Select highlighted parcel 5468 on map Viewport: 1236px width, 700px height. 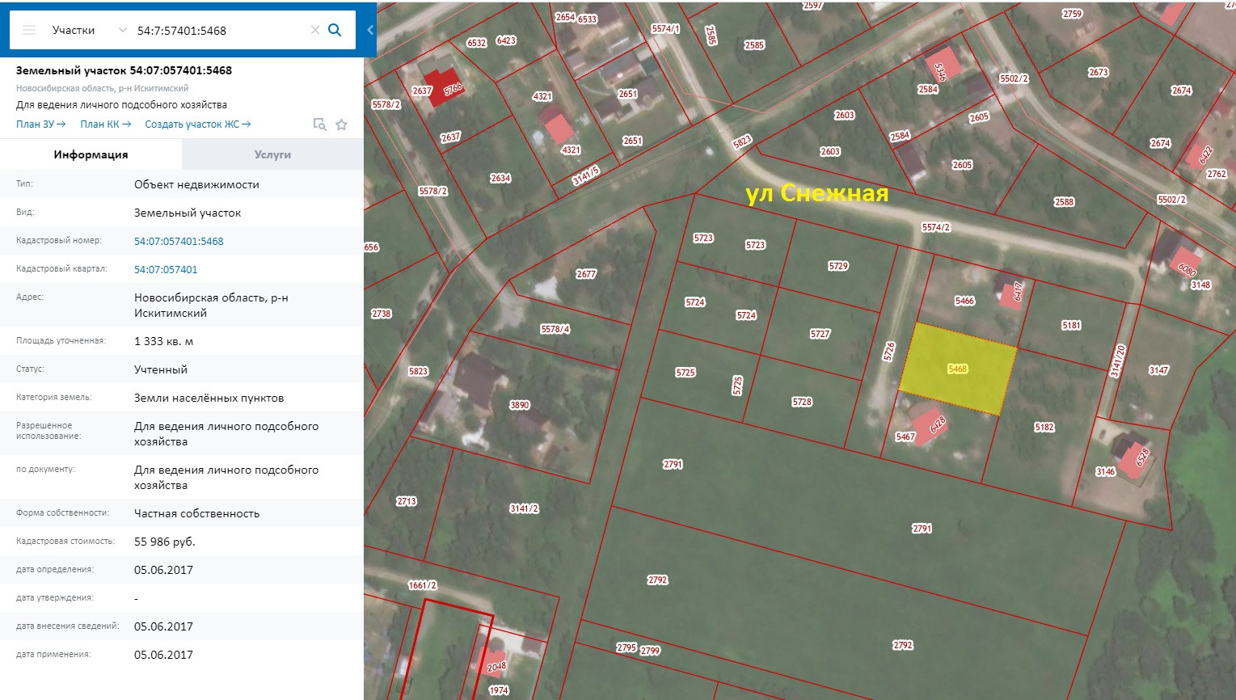point(958,369)
